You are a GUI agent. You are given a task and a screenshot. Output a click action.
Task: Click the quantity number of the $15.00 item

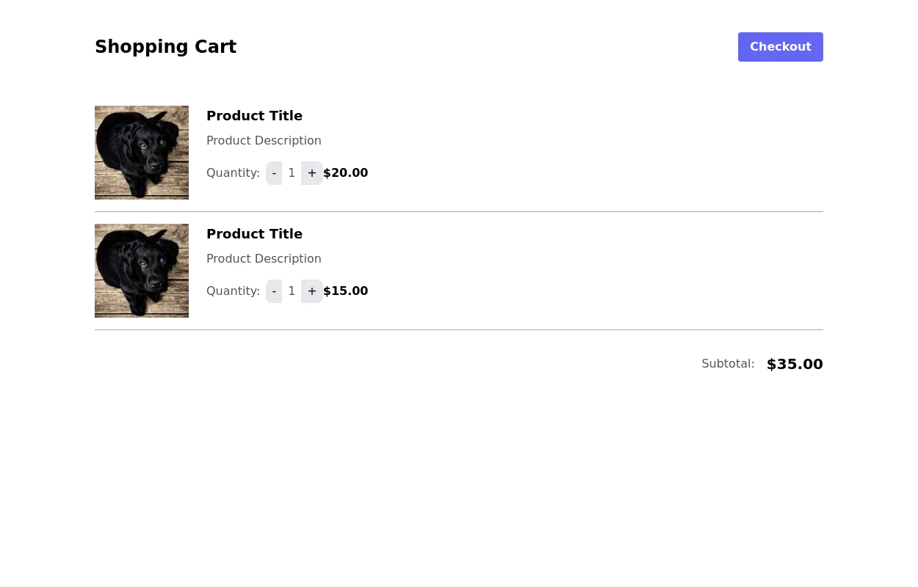tap(292, 291)
